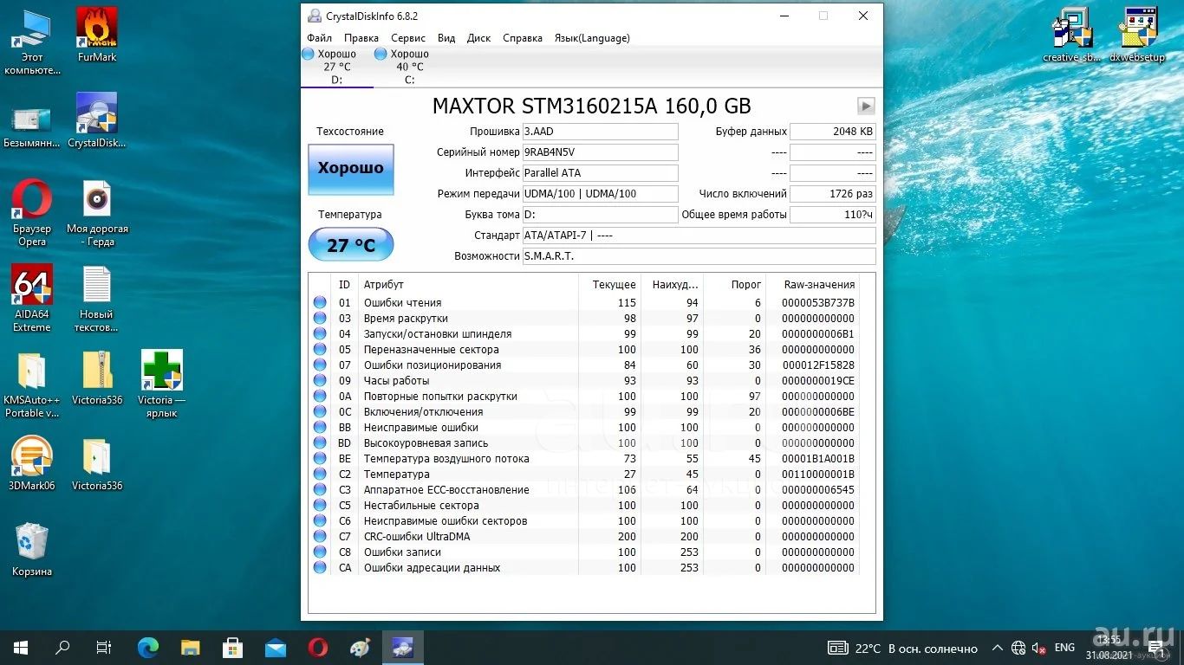This screenshot has width=1184, height=665.
Task: Click CrystalDiskInfo taskbar button
Action: [x=402, y=647]
